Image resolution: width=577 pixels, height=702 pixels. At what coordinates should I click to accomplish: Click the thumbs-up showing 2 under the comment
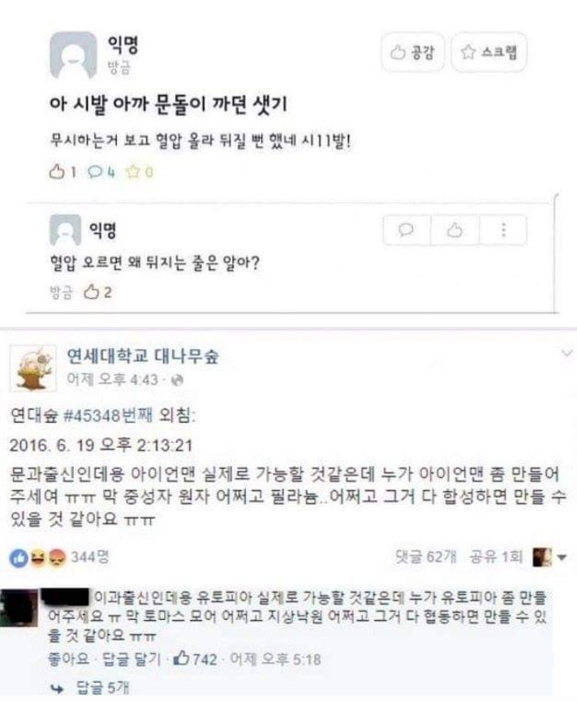[x=92, y=292]
